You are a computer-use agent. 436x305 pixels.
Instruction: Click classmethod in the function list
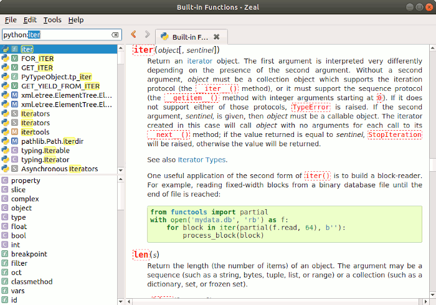(x=32, y=281)
